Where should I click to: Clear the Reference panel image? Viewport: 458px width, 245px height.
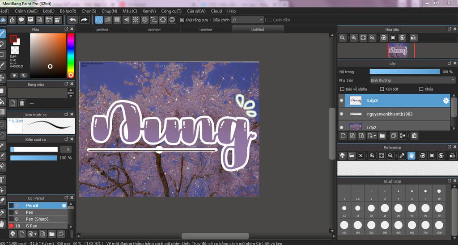click(x=360, y=156)
